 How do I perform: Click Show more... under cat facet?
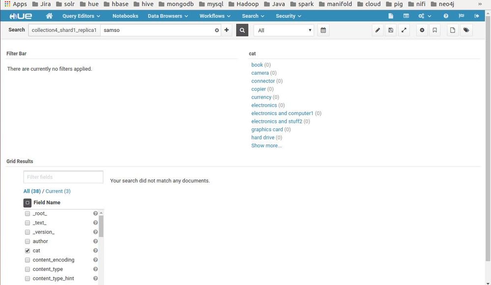pyautogui.click(x=266, y=145)
